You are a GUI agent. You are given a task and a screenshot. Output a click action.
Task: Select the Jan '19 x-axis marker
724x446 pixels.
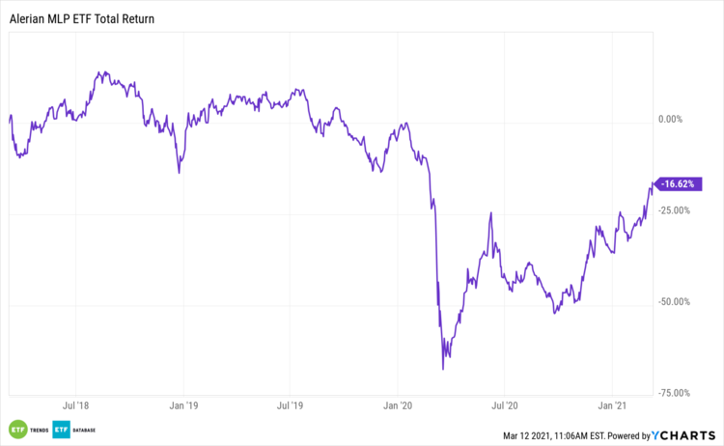coord(183,407)
